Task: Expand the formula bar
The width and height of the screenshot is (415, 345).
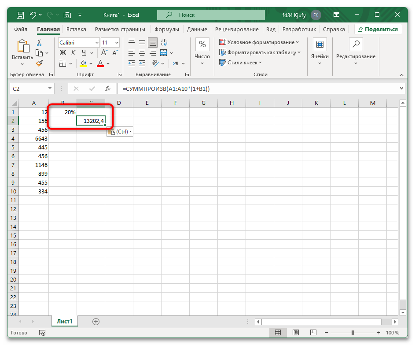Action: pyautogui.click(x=401, y=88)
